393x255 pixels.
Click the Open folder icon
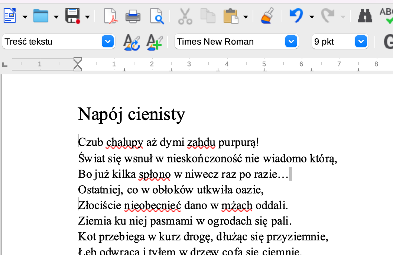tap(40, 16)
